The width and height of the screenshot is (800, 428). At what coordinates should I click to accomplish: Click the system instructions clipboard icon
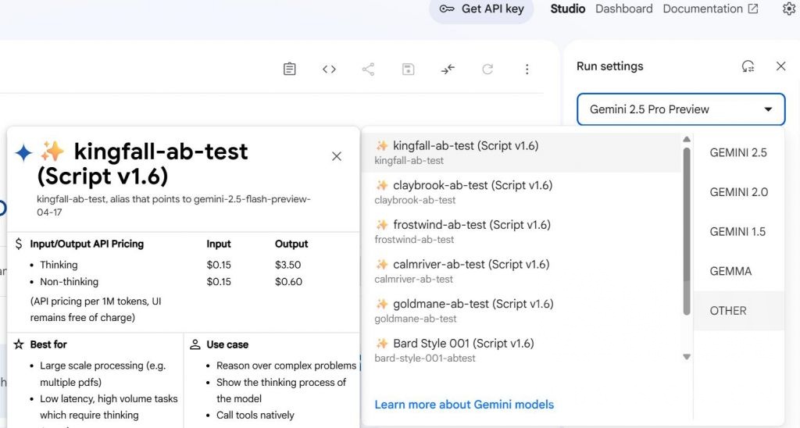[x=290, y=70]
